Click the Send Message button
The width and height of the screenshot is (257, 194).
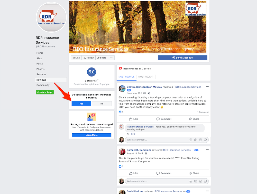click(x=182, y=58)
